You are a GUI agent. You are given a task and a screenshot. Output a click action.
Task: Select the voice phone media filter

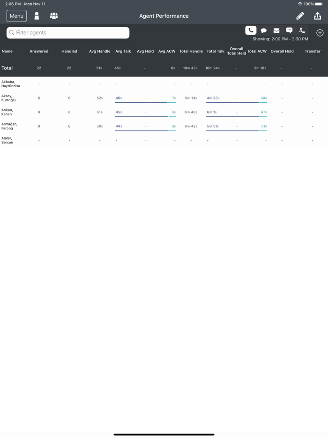(251, 30)
